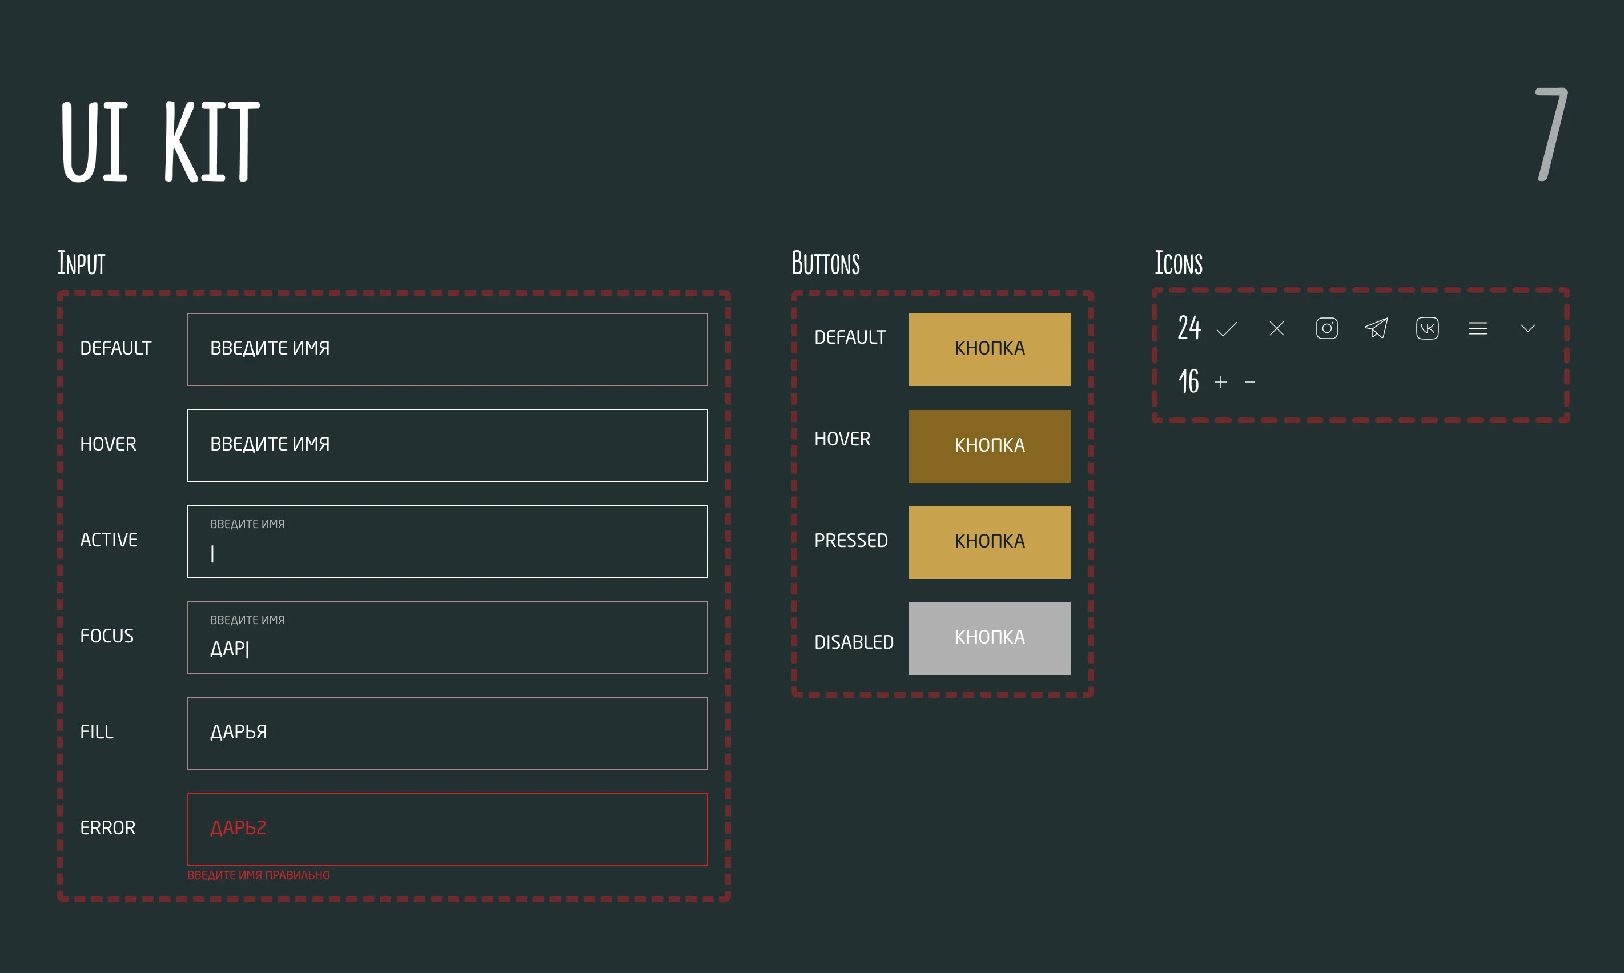
Task: Click the checkmark icon
Action: [1226, 328]
